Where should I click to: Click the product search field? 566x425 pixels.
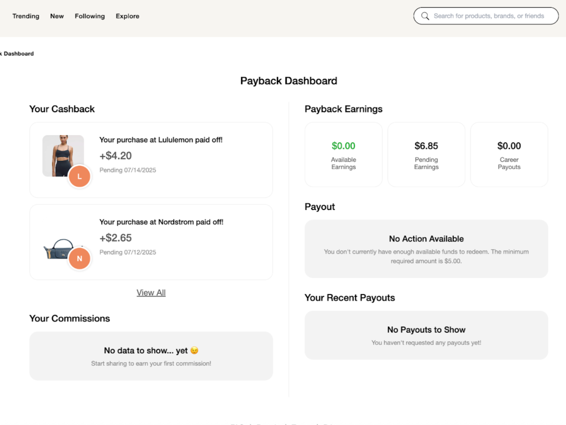click(489, 16)
